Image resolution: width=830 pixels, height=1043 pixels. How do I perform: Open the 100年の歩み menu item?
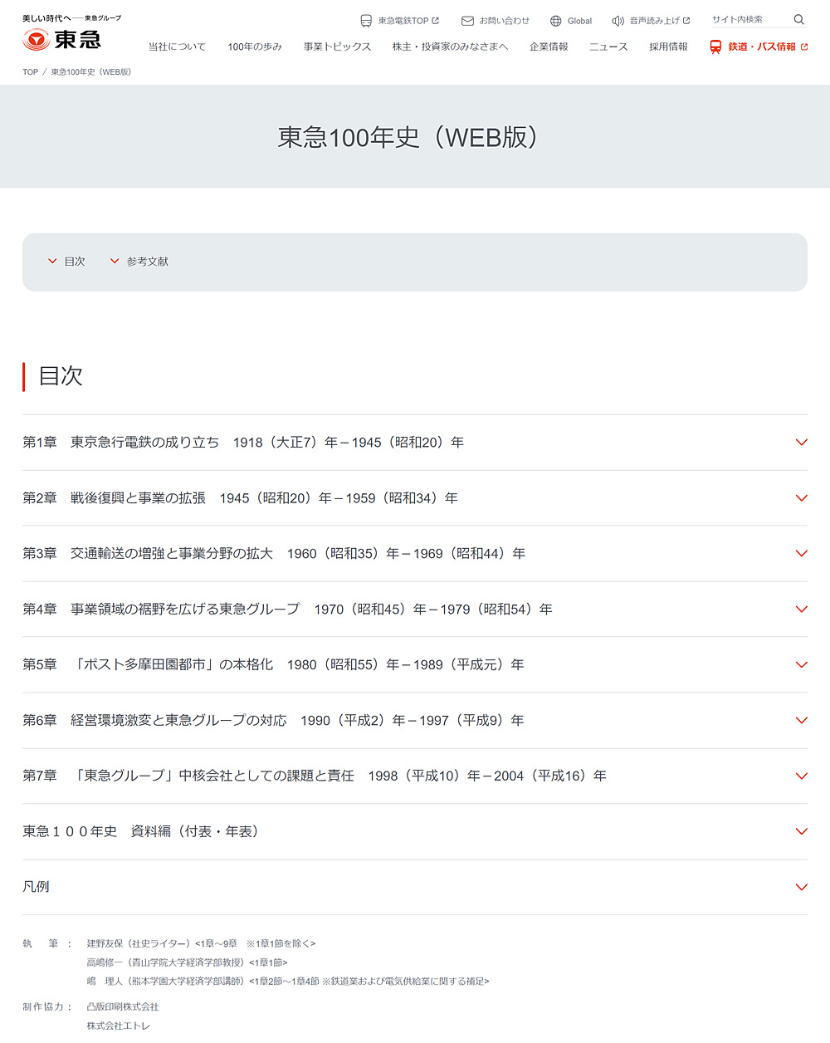[255, 47]
